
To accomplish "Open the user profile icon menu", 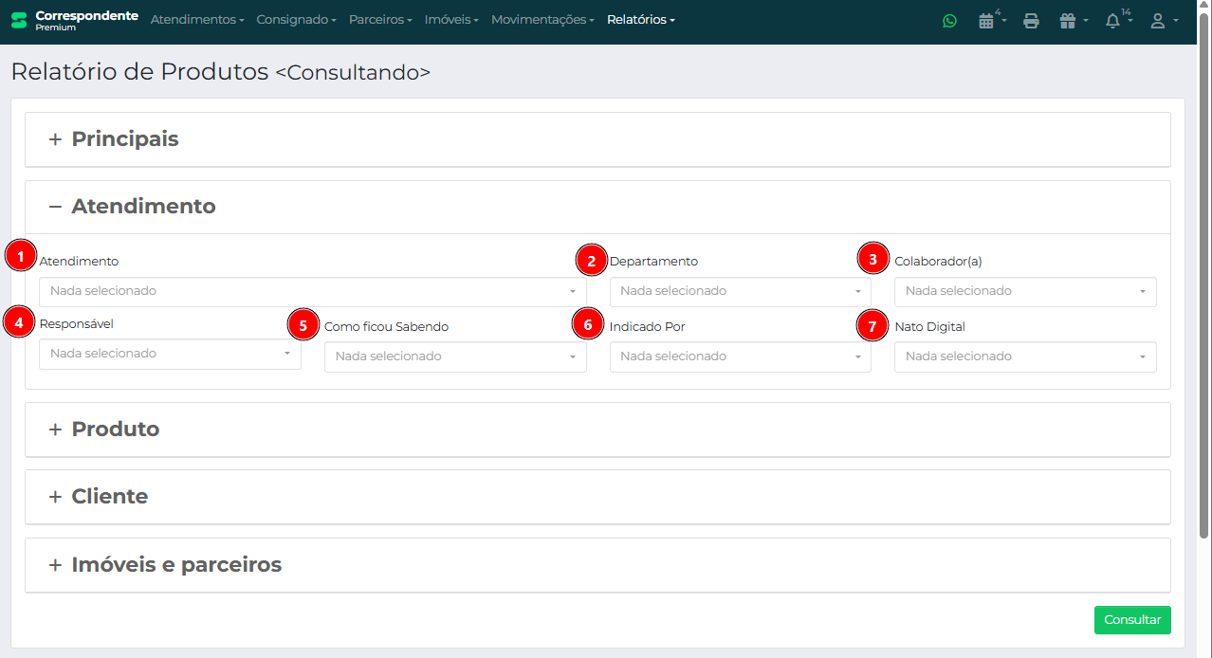I will coord(1158,21).
